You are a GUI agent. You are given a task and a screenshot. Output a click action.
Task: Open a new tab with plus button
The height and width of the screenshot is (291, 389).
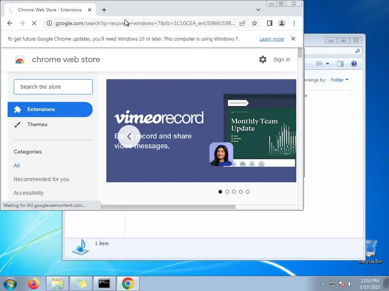pyautogui.click(x=104, y=10)
